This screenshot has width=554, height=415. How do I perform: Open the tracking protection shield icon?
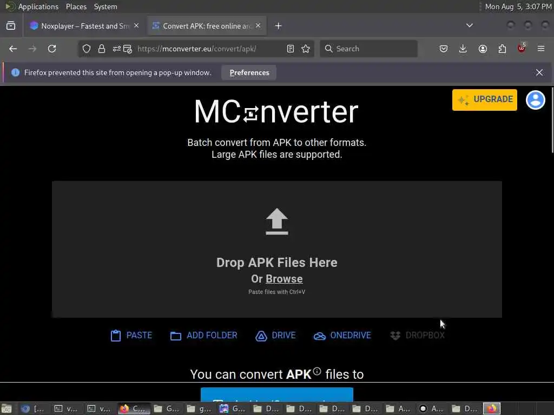pos(87,49)
